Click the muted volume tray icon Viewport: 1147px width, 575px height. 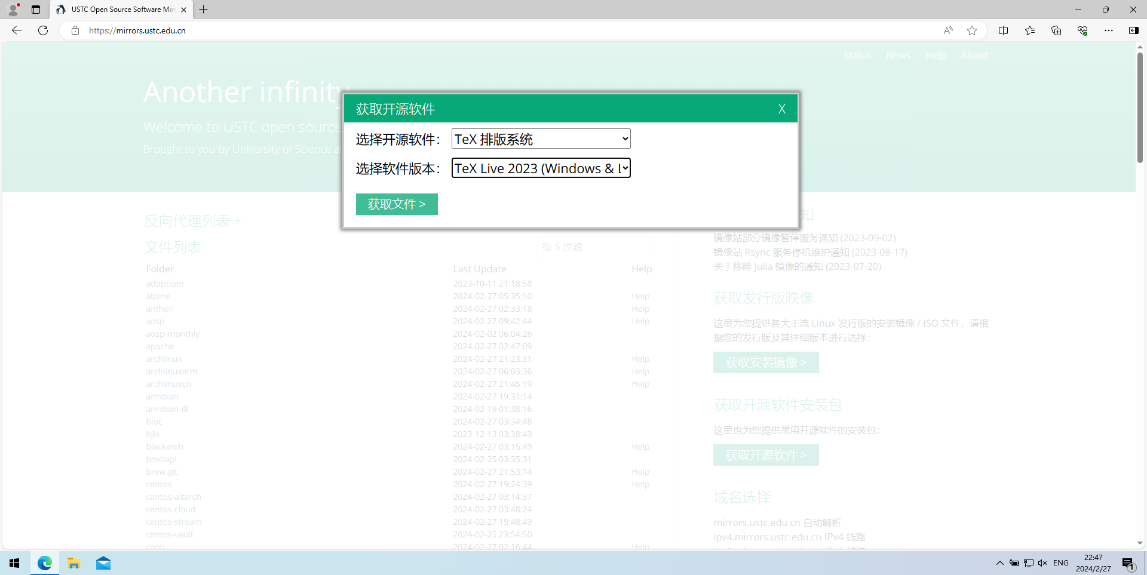pos(1042,563)
